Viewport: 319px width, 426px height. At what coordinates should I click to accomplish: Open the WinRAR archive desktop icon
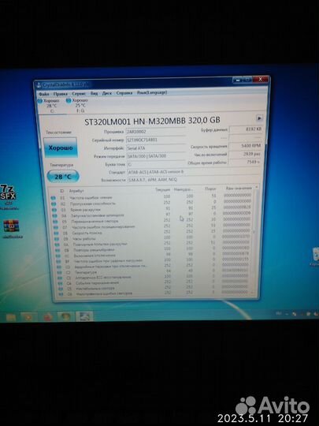click(11, 229)
